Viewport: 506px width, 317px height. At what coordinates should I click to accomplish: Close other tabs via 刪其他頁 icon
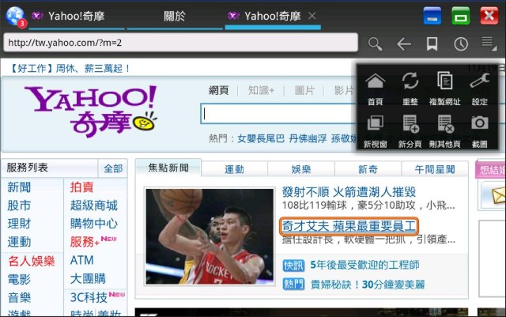[444, 132]
